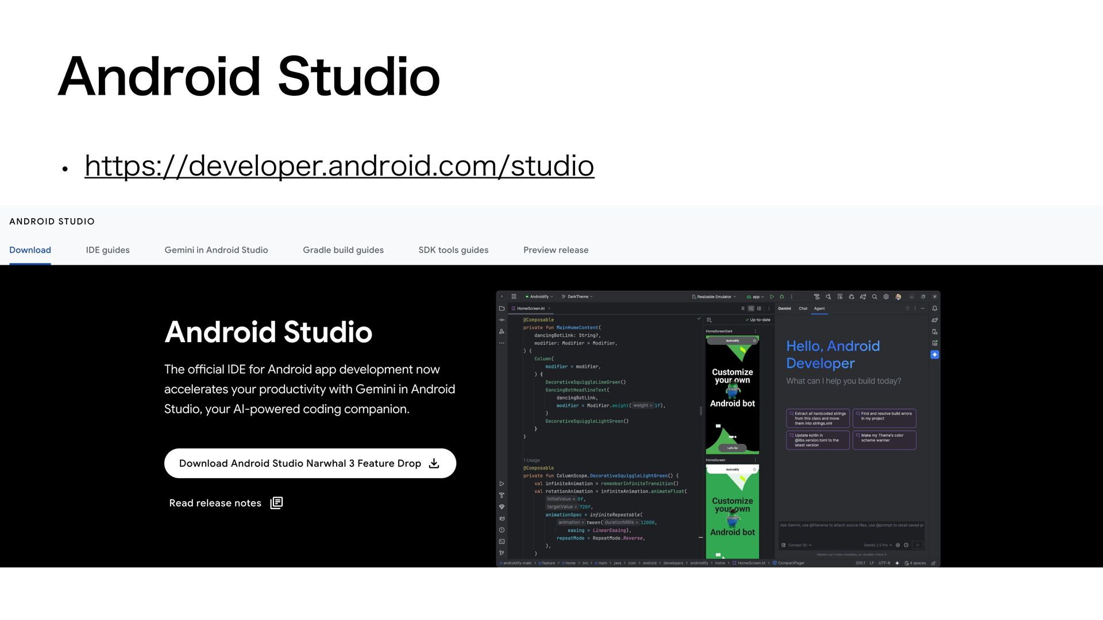Click the HomeScreen light preview thumbnail
Image resolution: width=1103 pixels, height=620 pixels.
click(732, 511)
